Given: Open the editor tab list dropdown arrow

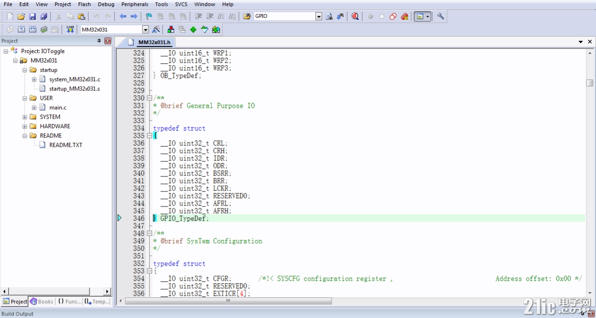Looking at the screenshot, I should click(581, 42).
